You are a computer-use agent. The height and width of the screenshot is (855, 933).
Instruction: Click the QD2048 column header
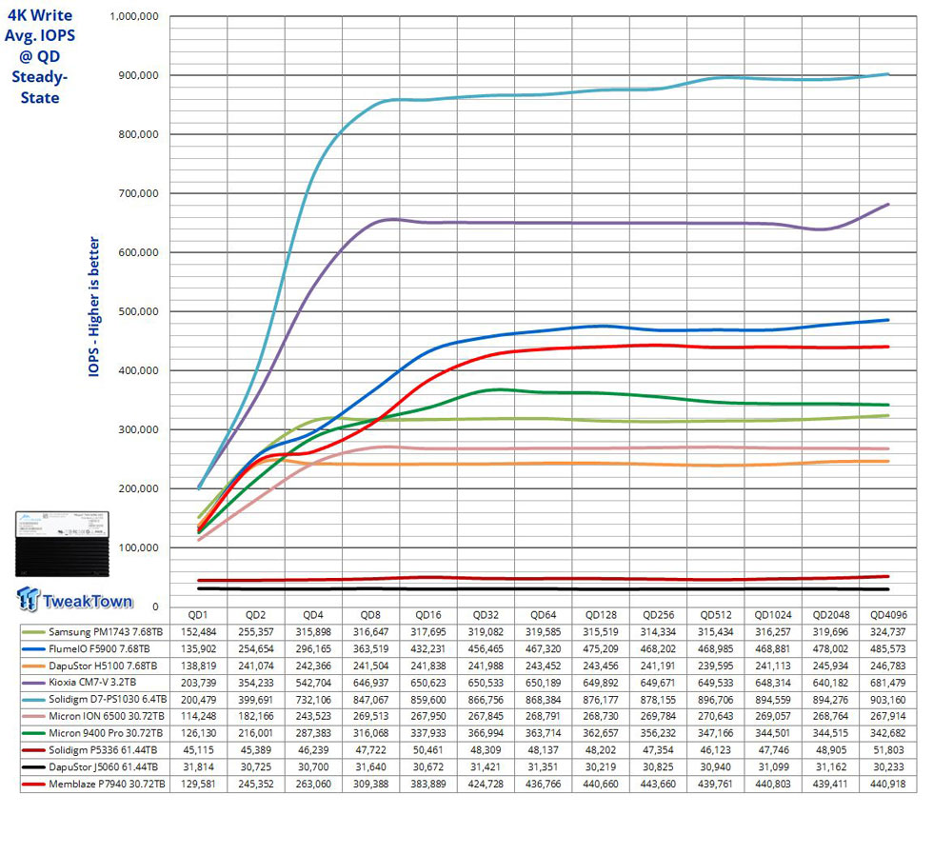830,615
